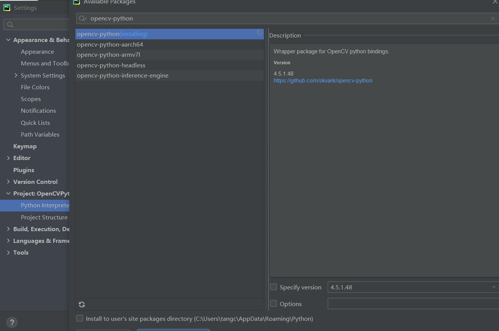Check Install to user's site packages directory

pyautogui.click(x=80, y=319)
